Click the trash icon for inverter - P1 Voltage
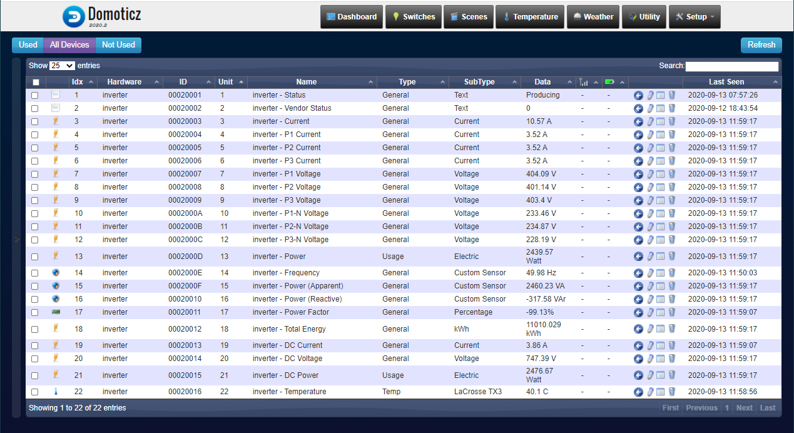This screenshot has width=794, height=433. [671, 174]
